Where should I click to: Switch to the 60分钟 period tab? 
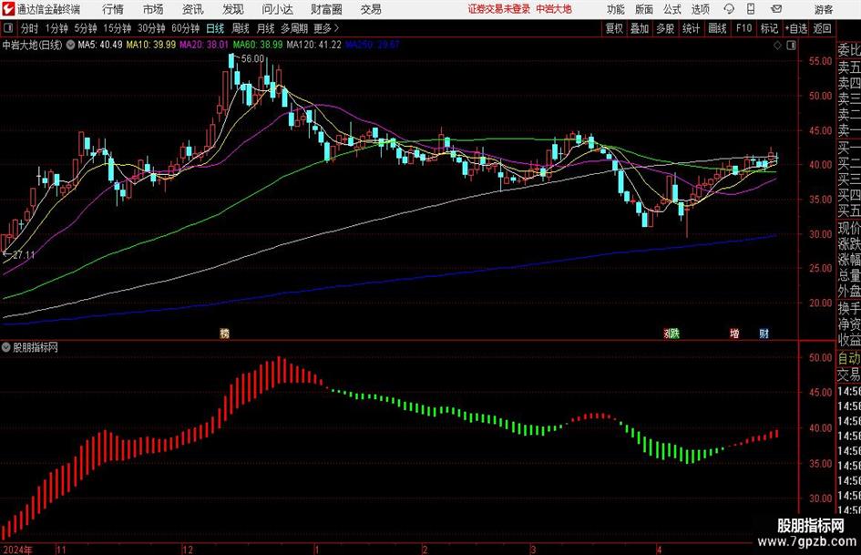pos(185,28)
